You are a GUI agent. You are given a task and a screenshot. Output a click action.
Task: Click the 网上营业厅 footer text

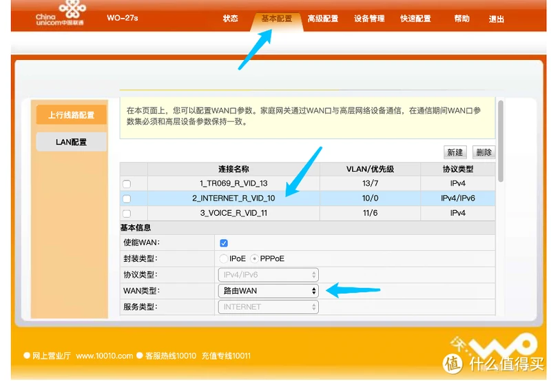(x=52, y=356)
